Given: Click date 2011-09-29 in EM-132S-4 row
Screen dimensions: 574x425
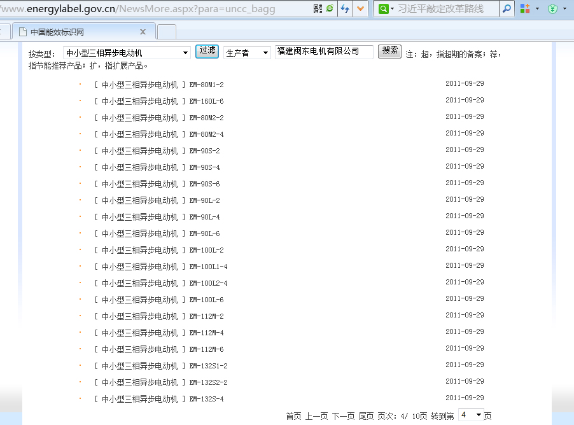Looking at the screenshot, I should click(465, 398).
